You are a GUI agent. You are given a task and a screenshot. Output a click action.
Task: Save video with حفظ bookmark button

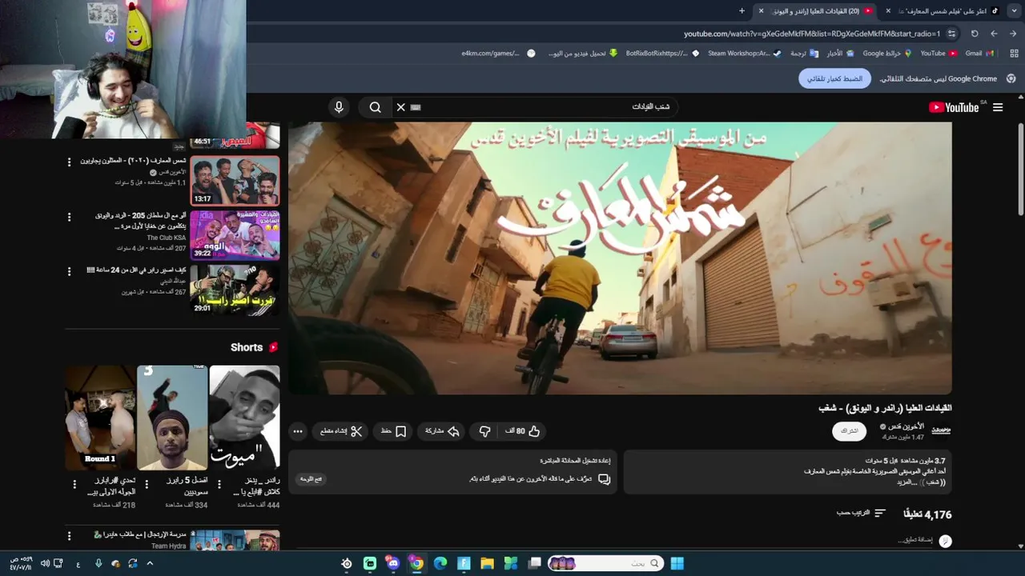coord(393,431)
